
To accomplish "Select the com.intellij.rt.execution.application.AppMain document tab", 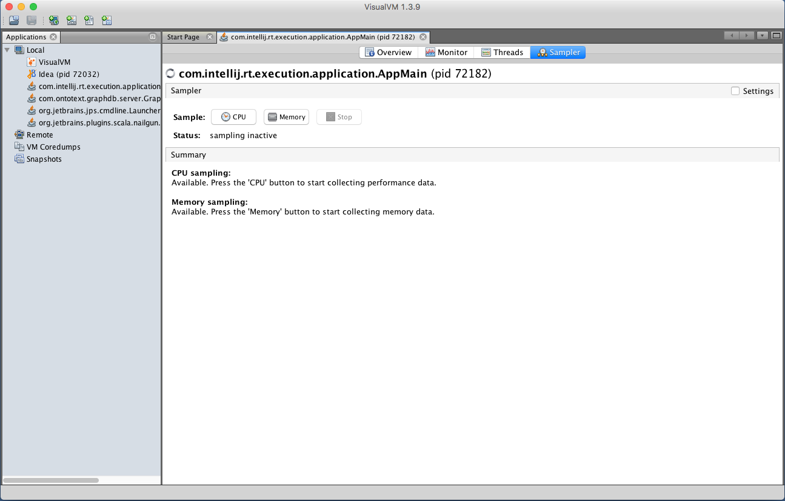I will (x=322, y=37).
